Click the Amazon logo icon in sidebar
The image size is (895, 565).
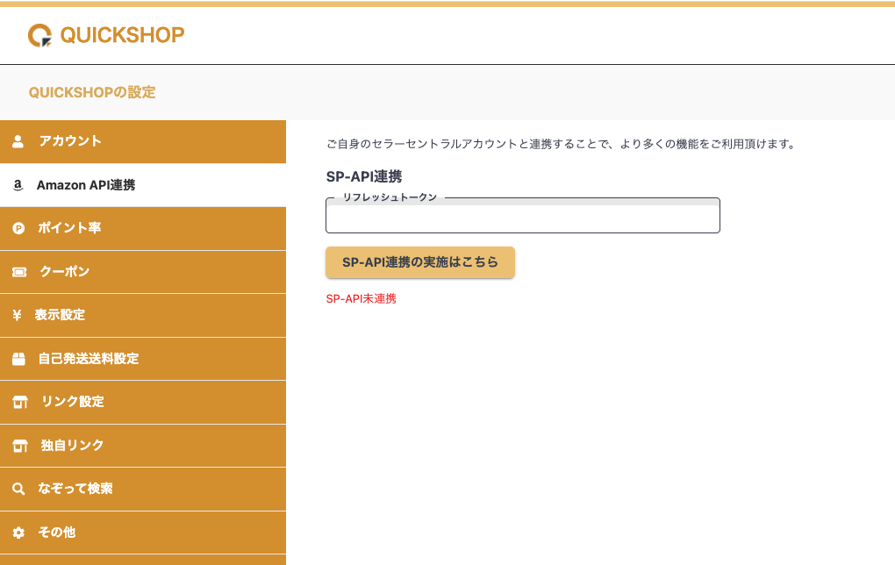pos(18,185)
